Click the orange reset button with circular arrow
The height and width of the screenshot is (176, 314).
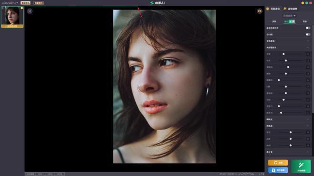(x=278, y=163)
